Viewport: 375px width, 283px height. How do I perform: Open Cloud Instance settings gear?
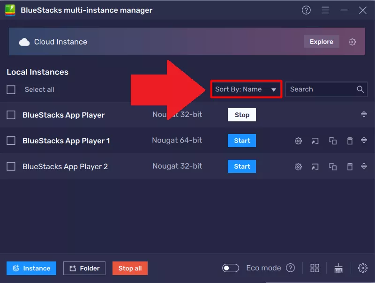coord(352,42)
